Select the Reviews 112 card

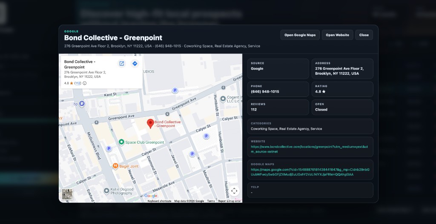278,107
